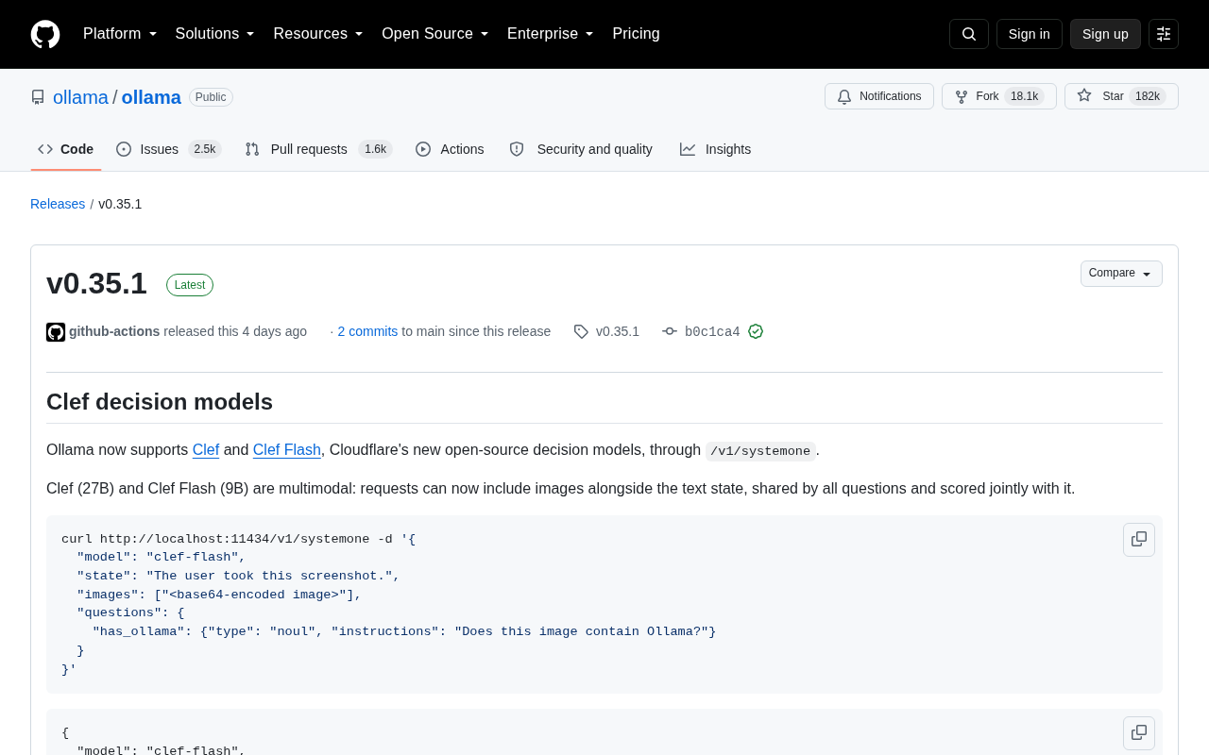Copy the JSON response code block

(x=1139, y=733)
